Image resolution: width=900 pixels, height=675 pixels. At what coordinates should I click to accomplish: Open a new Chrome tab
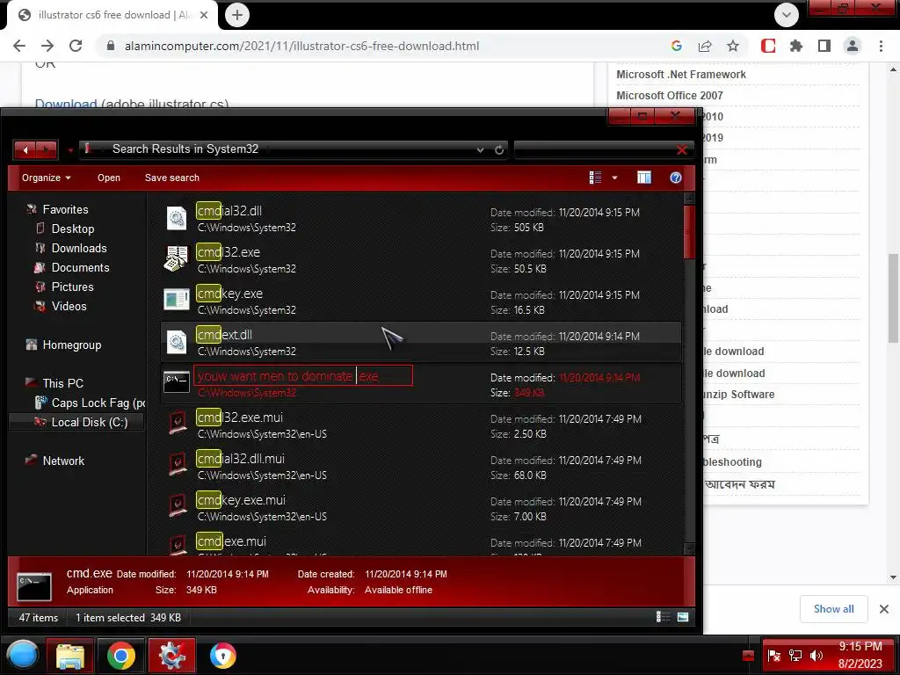(237, 15)
